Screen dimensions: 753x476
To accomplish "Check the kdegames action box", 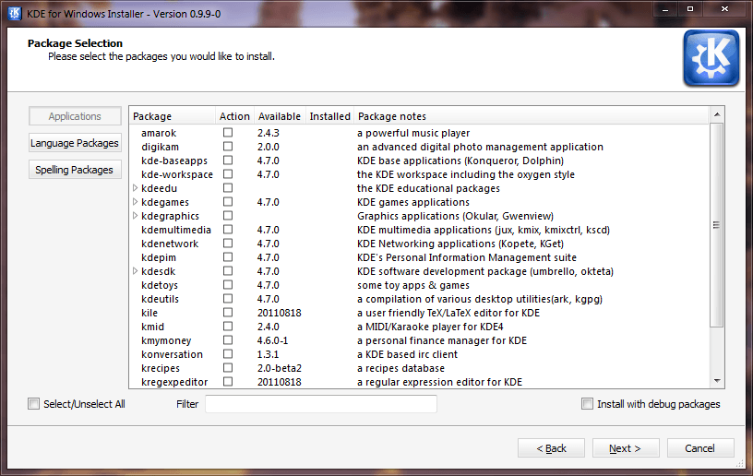I will click(x=228, y=202).
